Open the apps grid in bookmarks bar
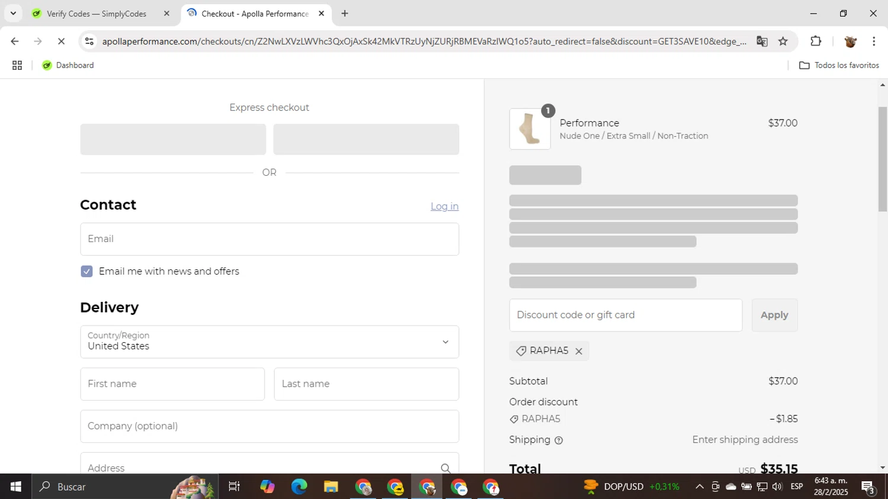888x499 pixels. pyautogui.click(x=17, y=65)
